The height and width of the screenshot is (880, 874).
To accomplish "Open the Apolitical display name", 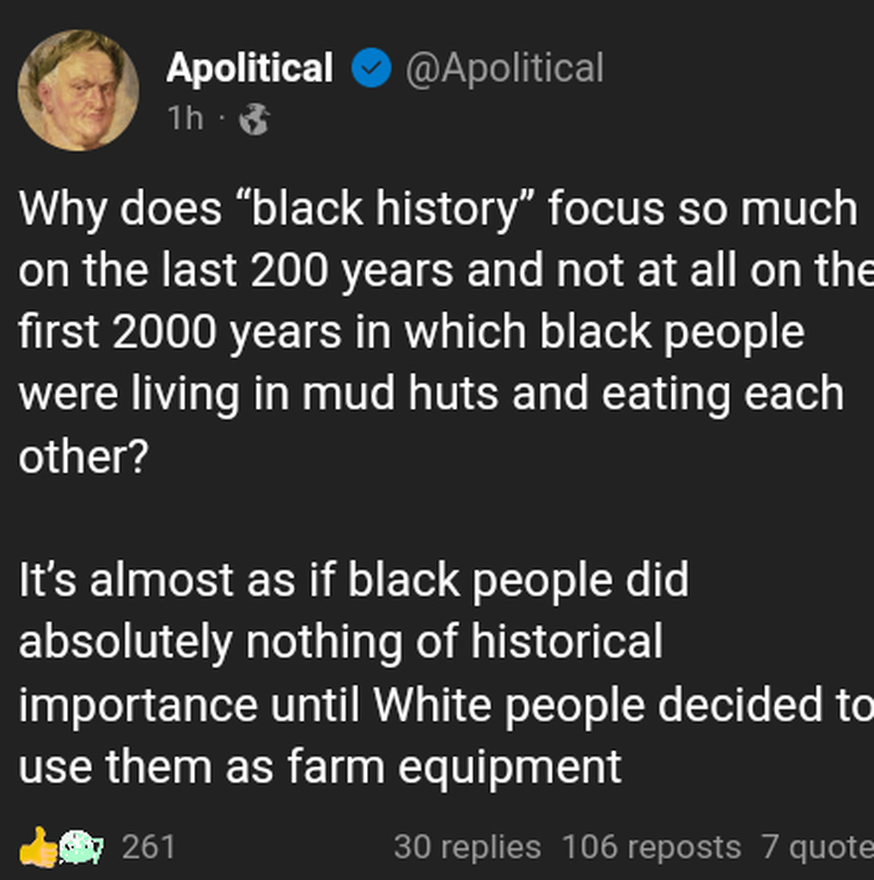I will pos(249,69).
